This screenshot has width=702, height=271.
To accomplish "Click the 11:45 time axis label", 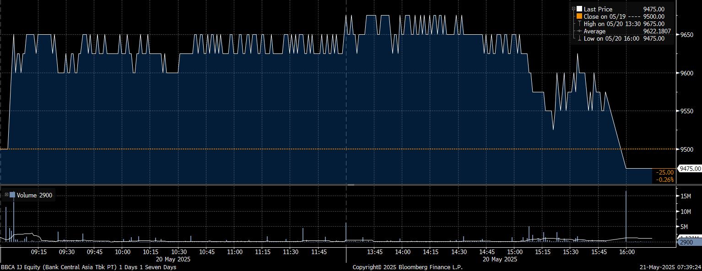I will (x=319, y=252).
